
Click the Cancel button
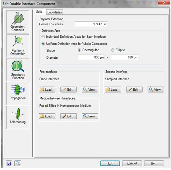tap(132, 163)
